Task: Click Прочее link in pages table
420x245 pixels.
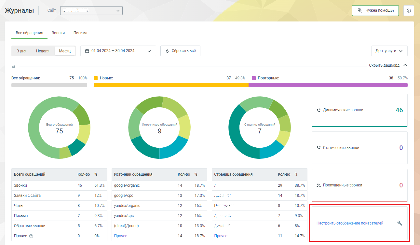Action: pyautogui.click(x=221, y=236)
